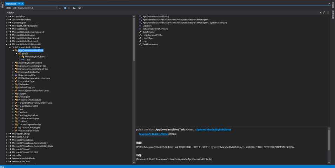
Task: Collapse the AppDomainIsolatedTask class node
Action: click(x=13, y=51)
